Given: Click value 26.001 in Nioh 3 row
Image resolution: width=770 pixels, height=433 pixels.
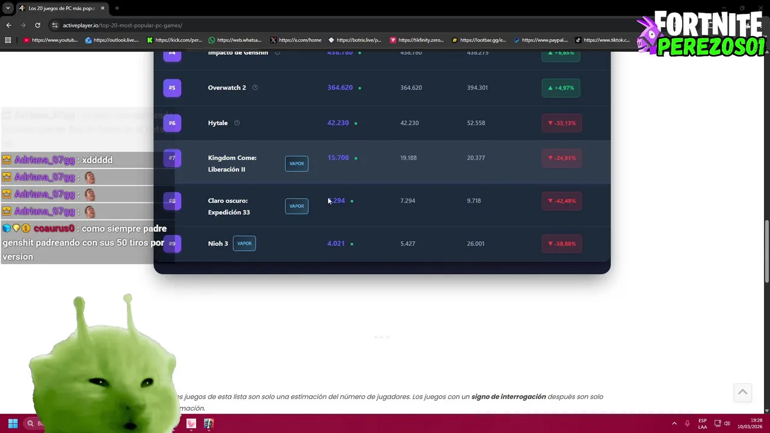Looking at the screenshot, I should (475, 244).
